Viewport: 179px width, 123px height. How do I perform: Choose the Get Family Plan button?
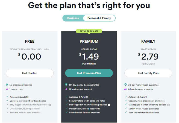[148, 73]
